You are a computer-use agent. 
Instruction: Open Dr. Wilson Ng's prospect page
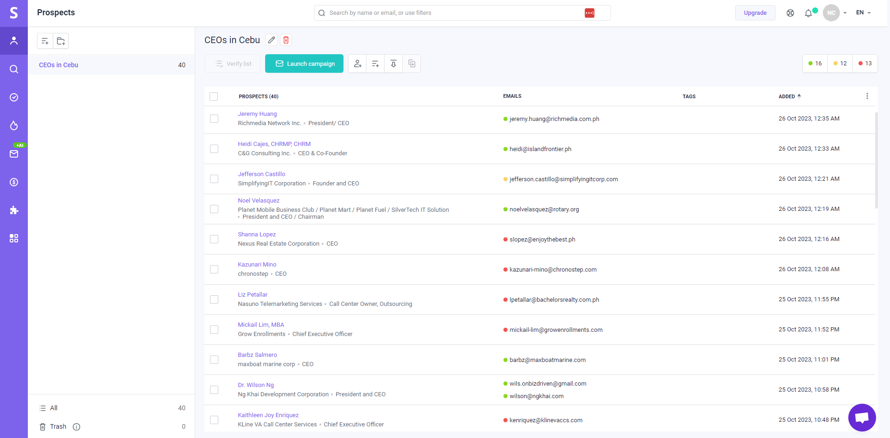[256, 385]
